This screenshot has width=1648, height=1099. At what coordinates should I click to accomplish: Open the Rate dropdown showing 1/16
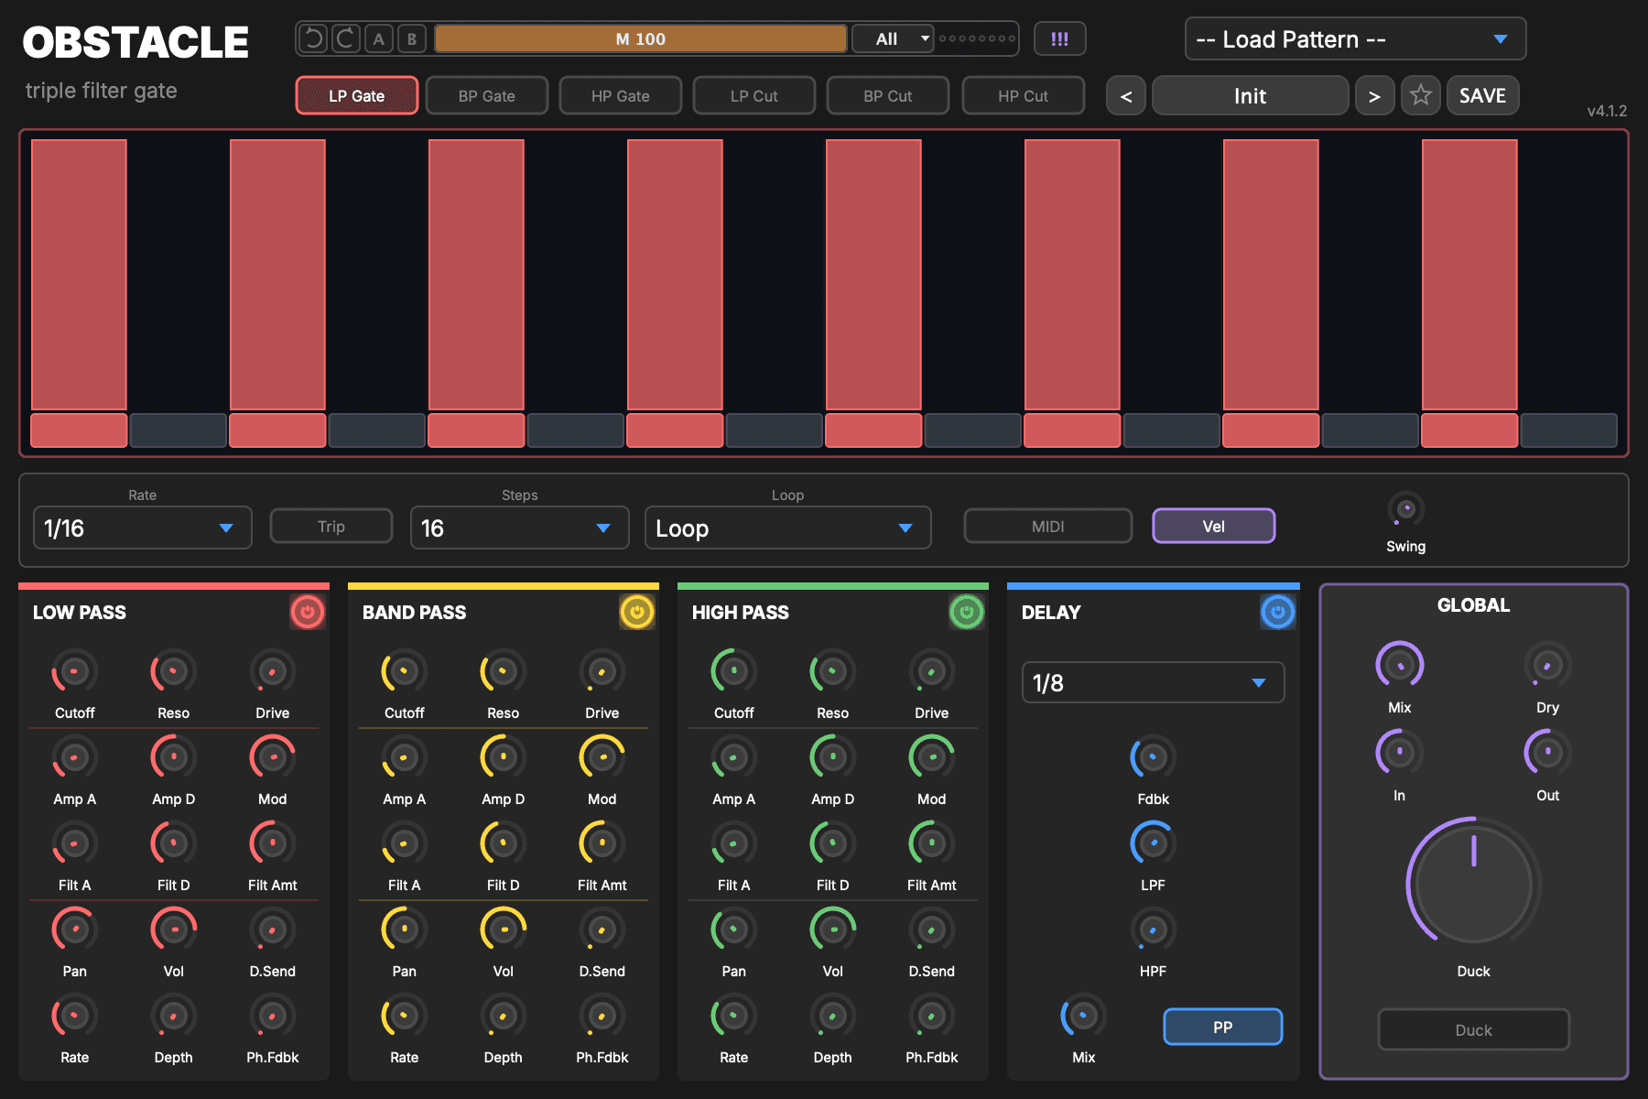point(142,528)
